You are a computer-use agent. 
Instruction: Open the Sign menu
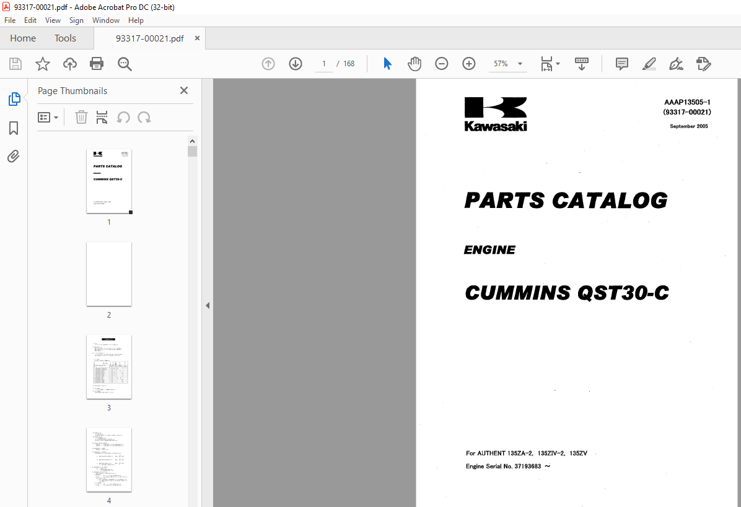pyautogui.click(x=76, y=20)
